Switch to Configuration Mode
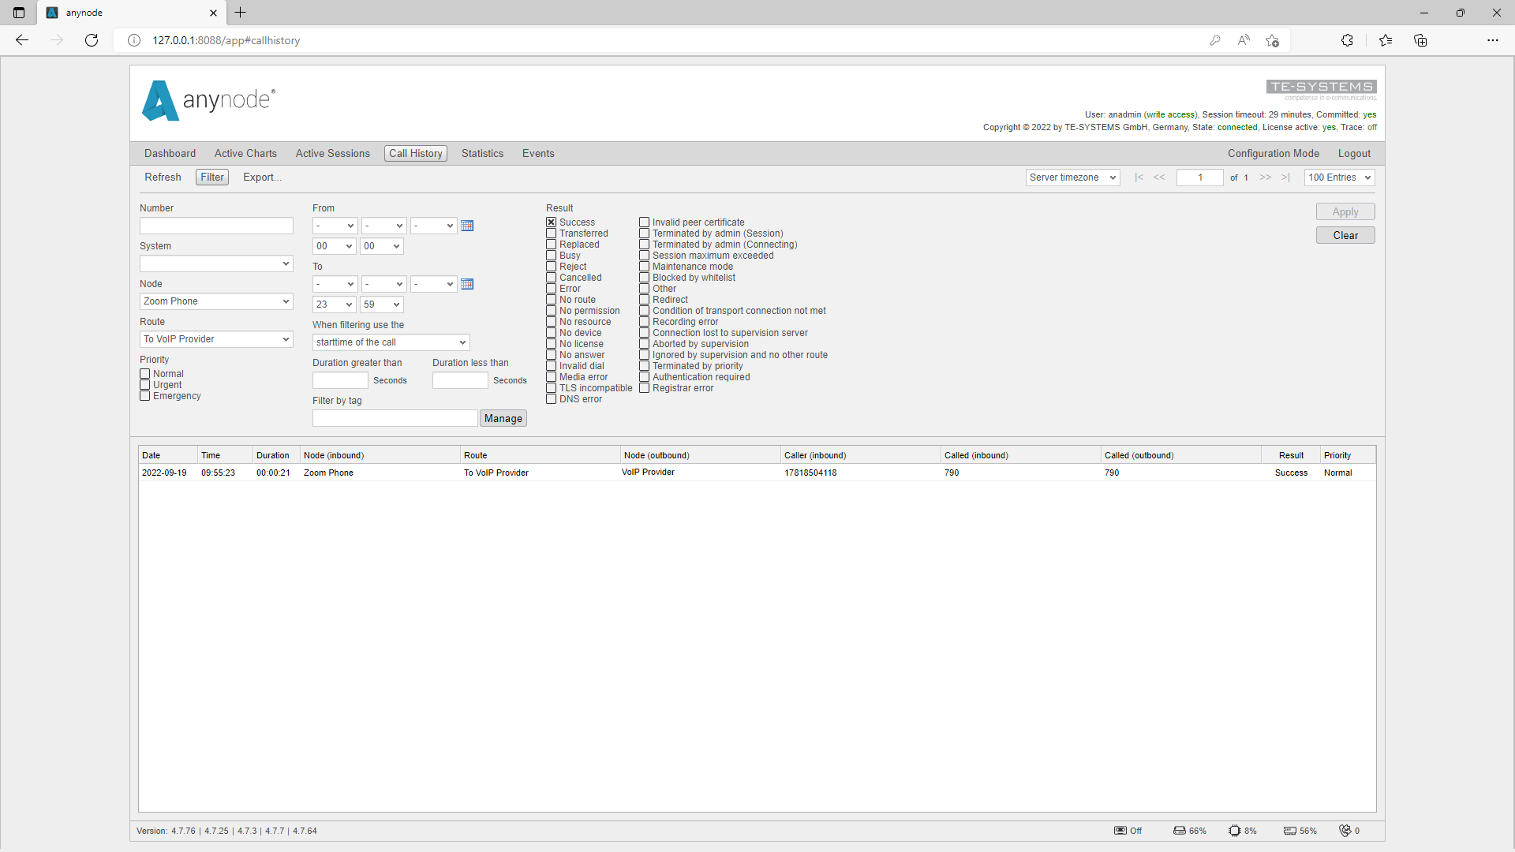Viewport: 1515px width, 852px height. click(x=1273, y=154)
